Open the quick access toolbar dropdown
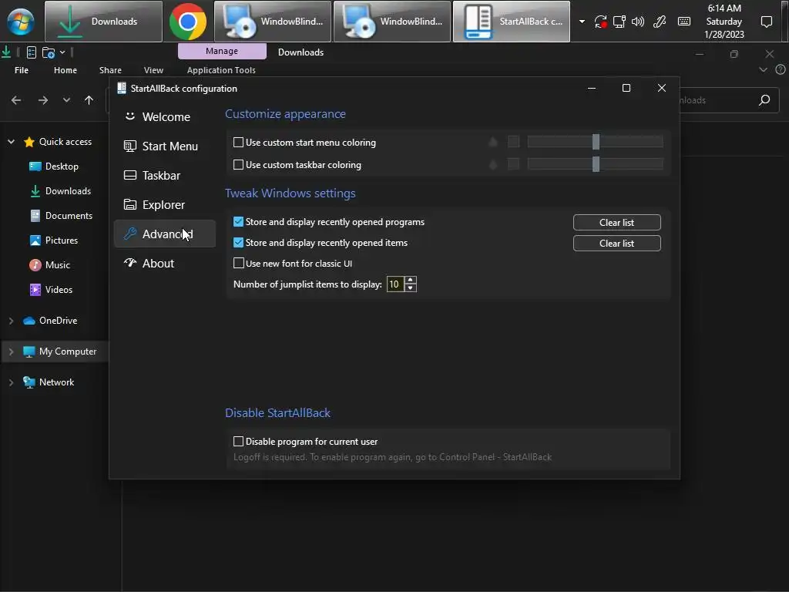 [x=62, y=52]
